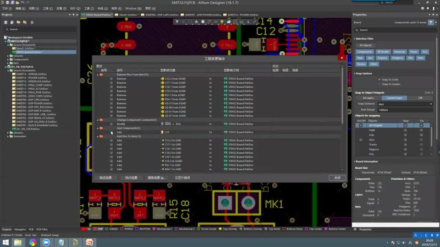Screen dimensions: 440x247
Task: Toggle '仅显示错误' checkbox in dialog
Action: click(x=173, y=177)
